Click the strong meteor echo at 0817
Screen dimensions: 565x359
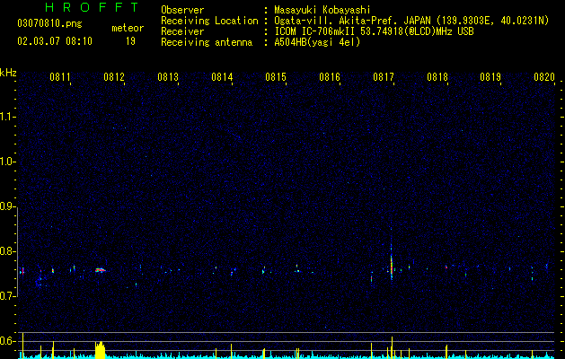coord(392,266)
